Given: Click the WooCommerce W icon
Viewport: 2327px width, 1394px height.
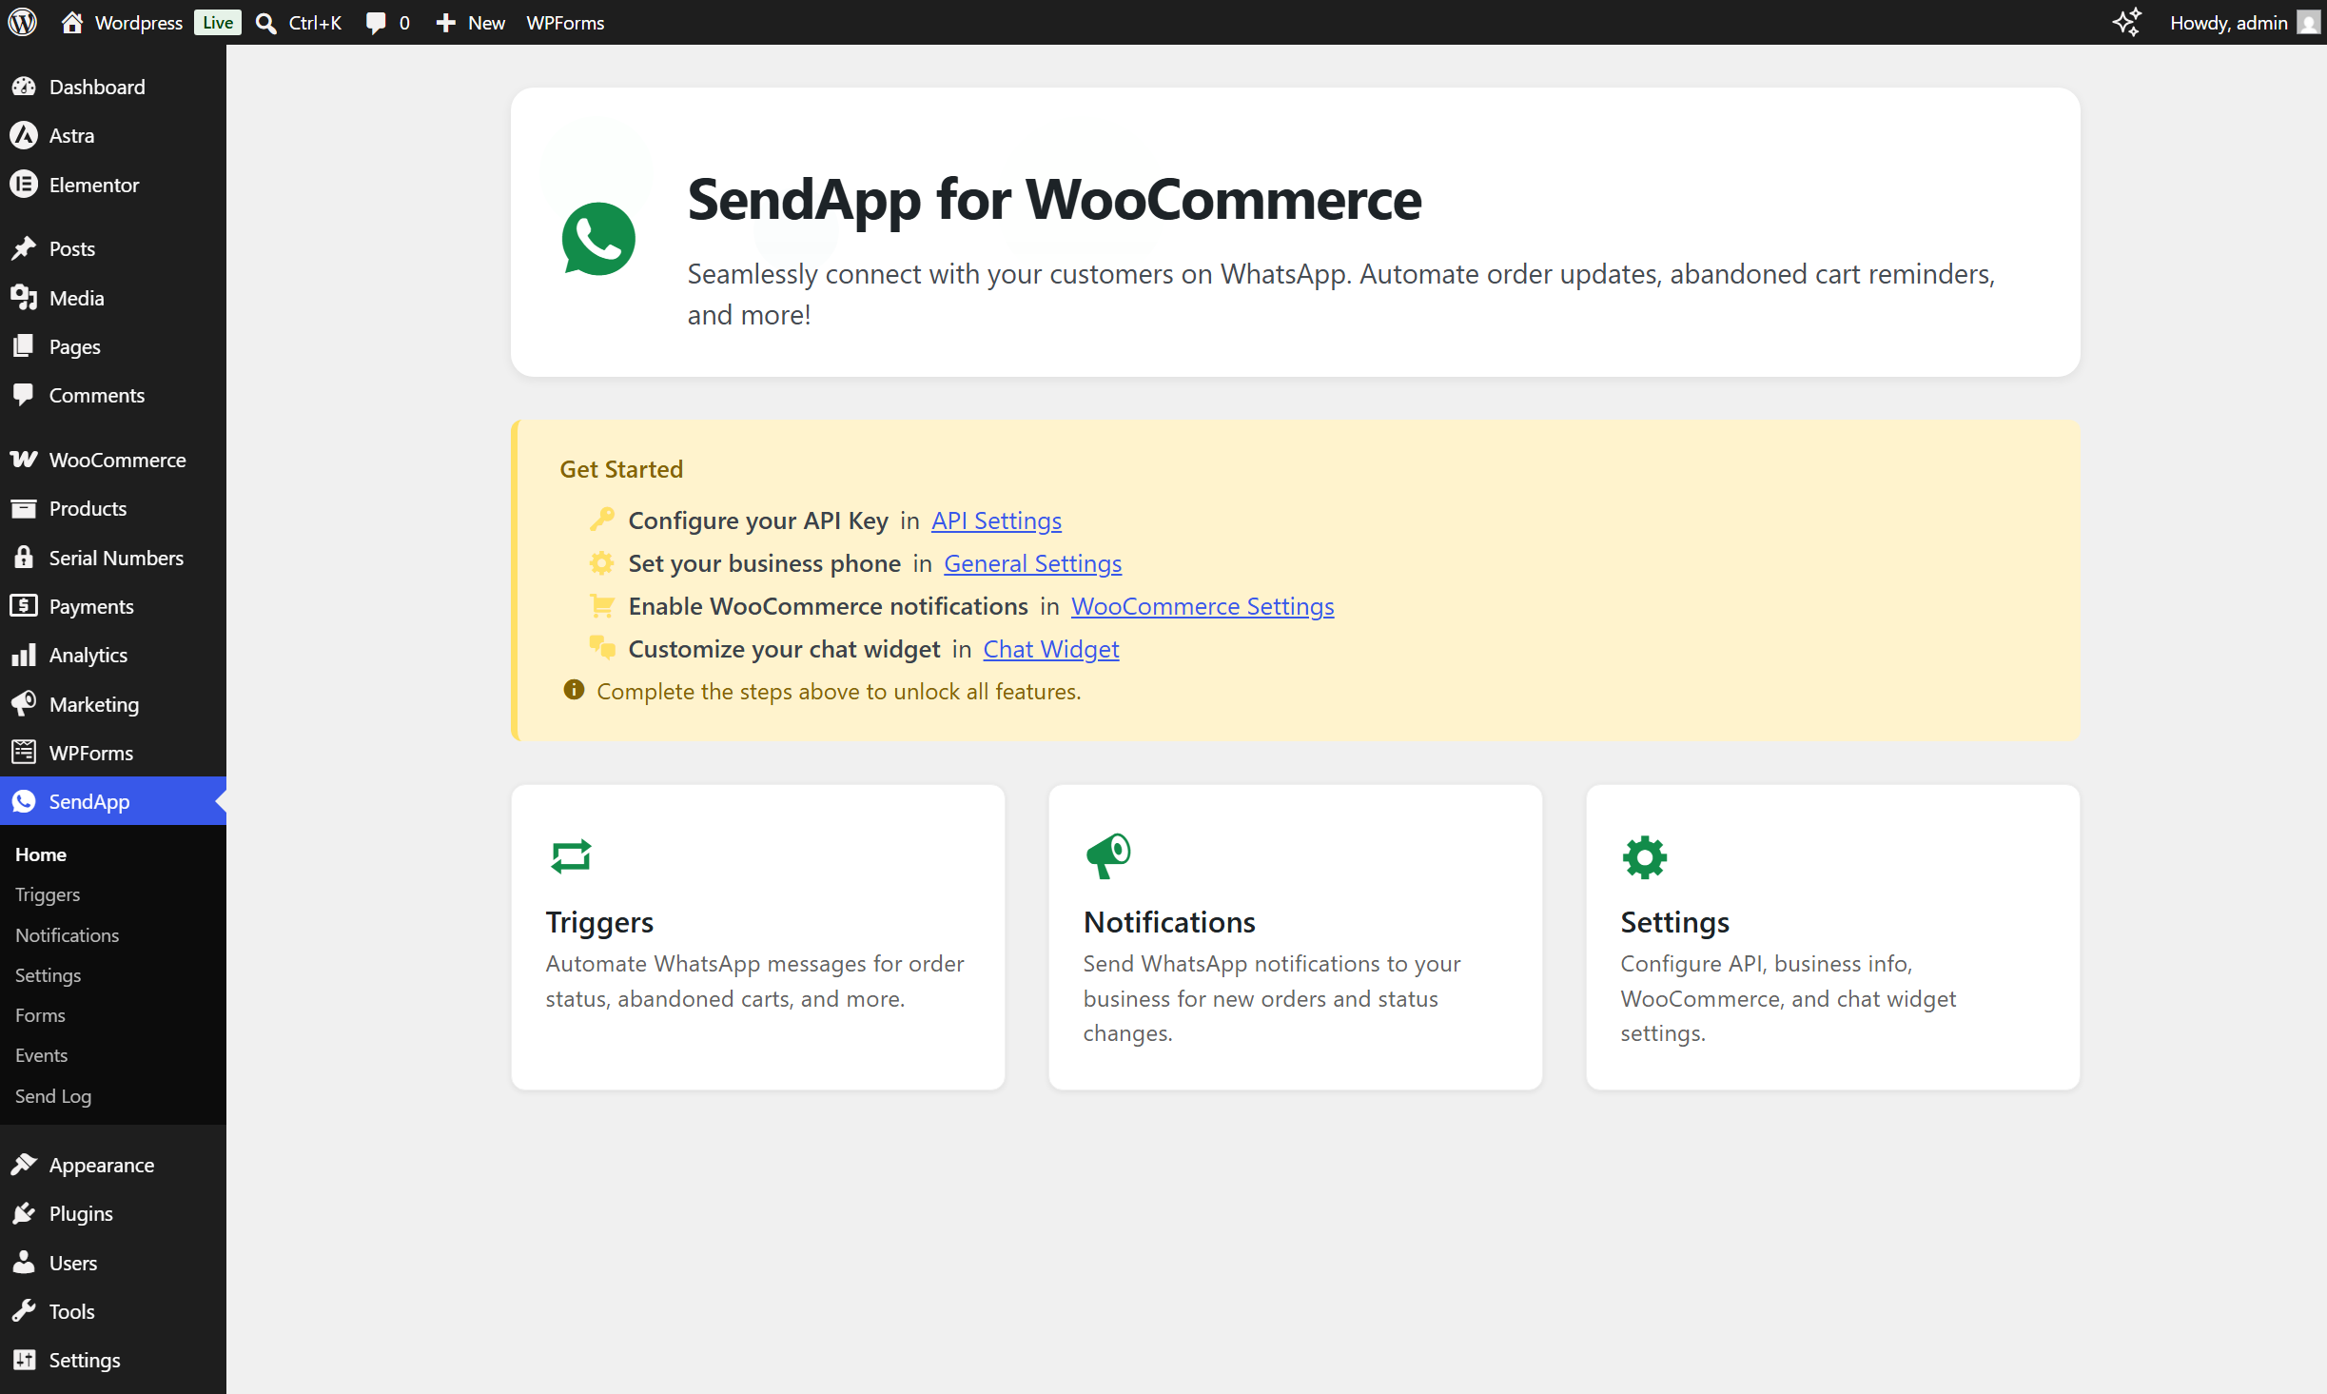Looking at the screenshot, I should (x=24, y=460).
